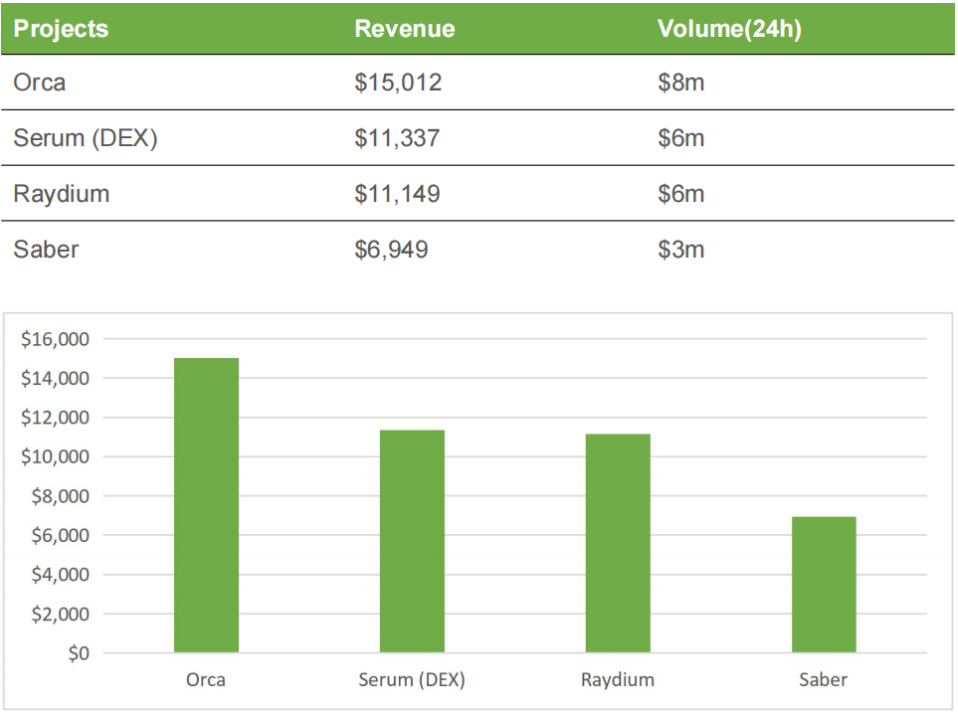Click the $3m volume value
958x713 pixels.
click(x=680, y=250)
